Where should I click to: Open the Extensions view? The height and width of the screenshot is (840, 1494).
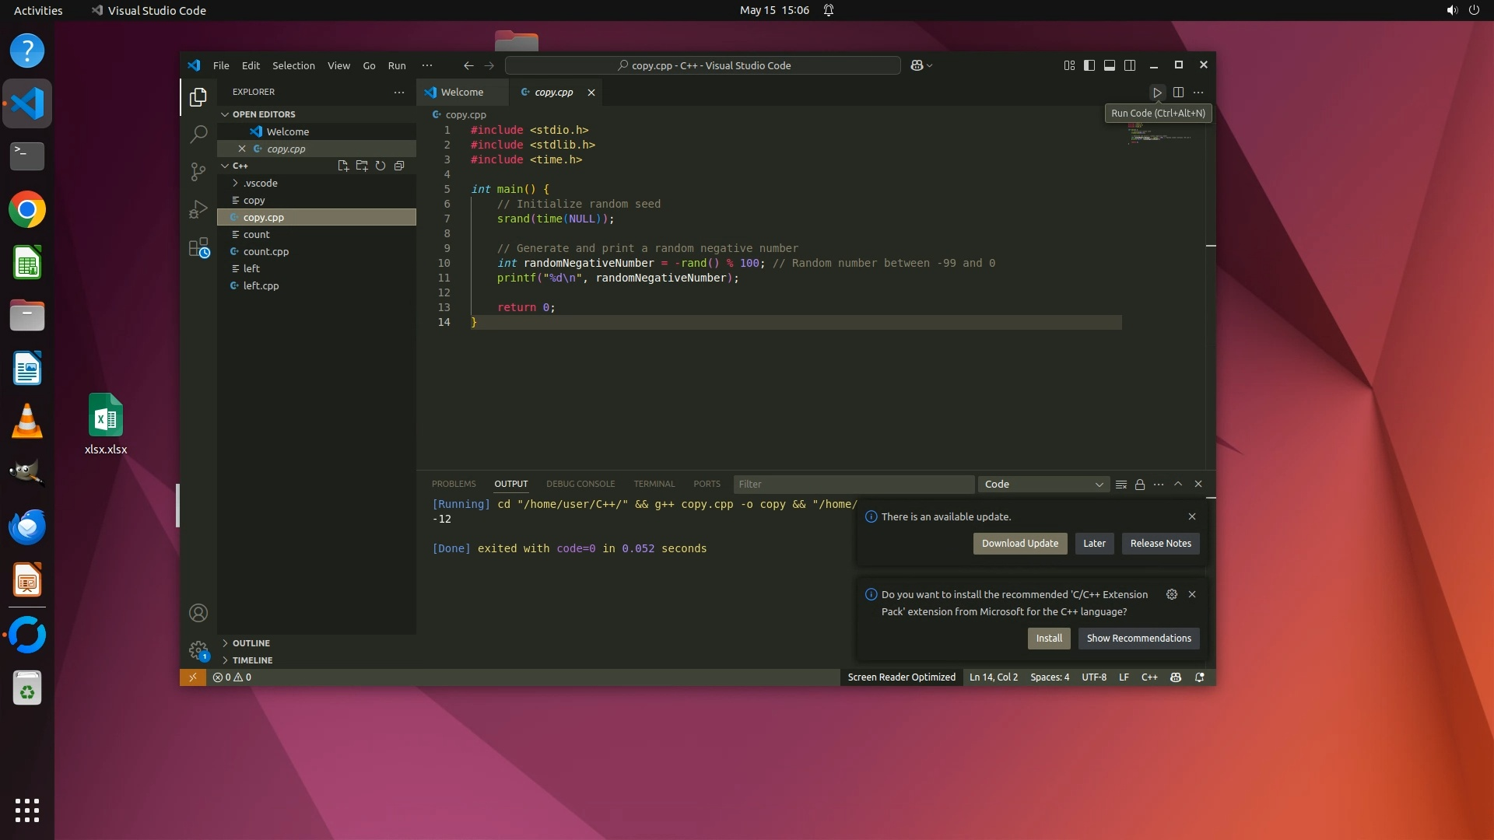tap(198, 247)
